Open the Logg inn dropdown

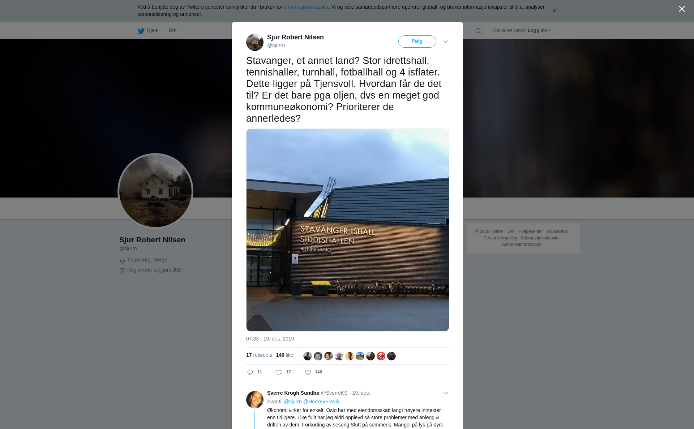(x=539, y=30)
